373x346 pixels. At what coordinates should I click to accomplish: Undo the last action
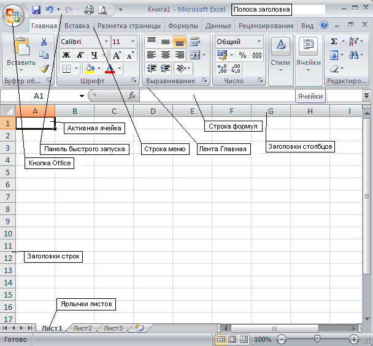coord(49,10)
